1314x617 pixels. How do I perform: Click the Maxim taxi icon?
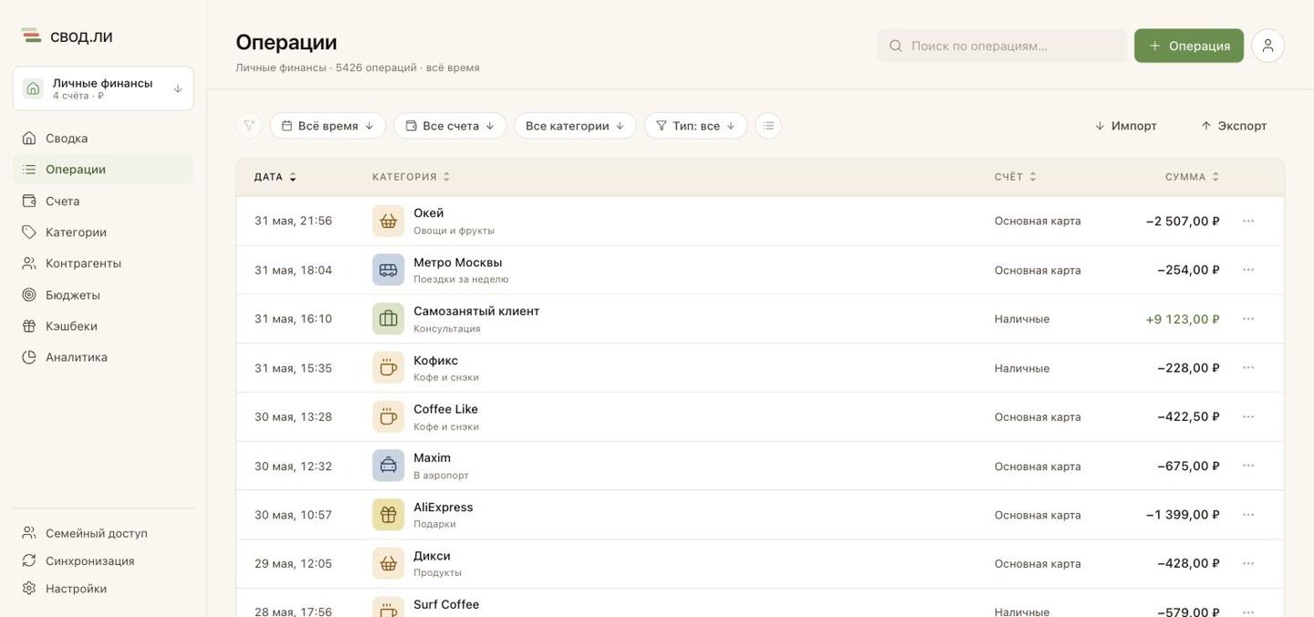pos(388,465)
